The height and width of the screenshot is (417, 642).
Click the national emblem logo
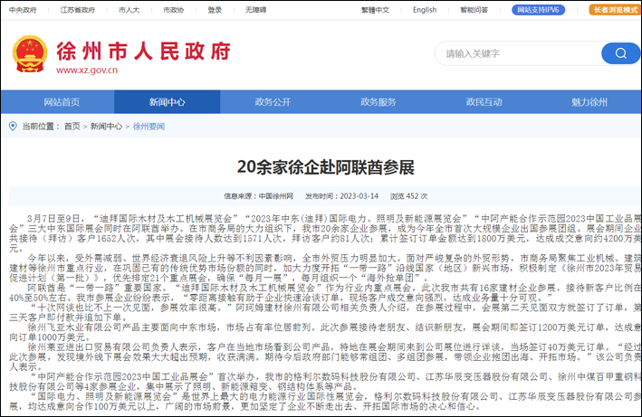point(30,54)
